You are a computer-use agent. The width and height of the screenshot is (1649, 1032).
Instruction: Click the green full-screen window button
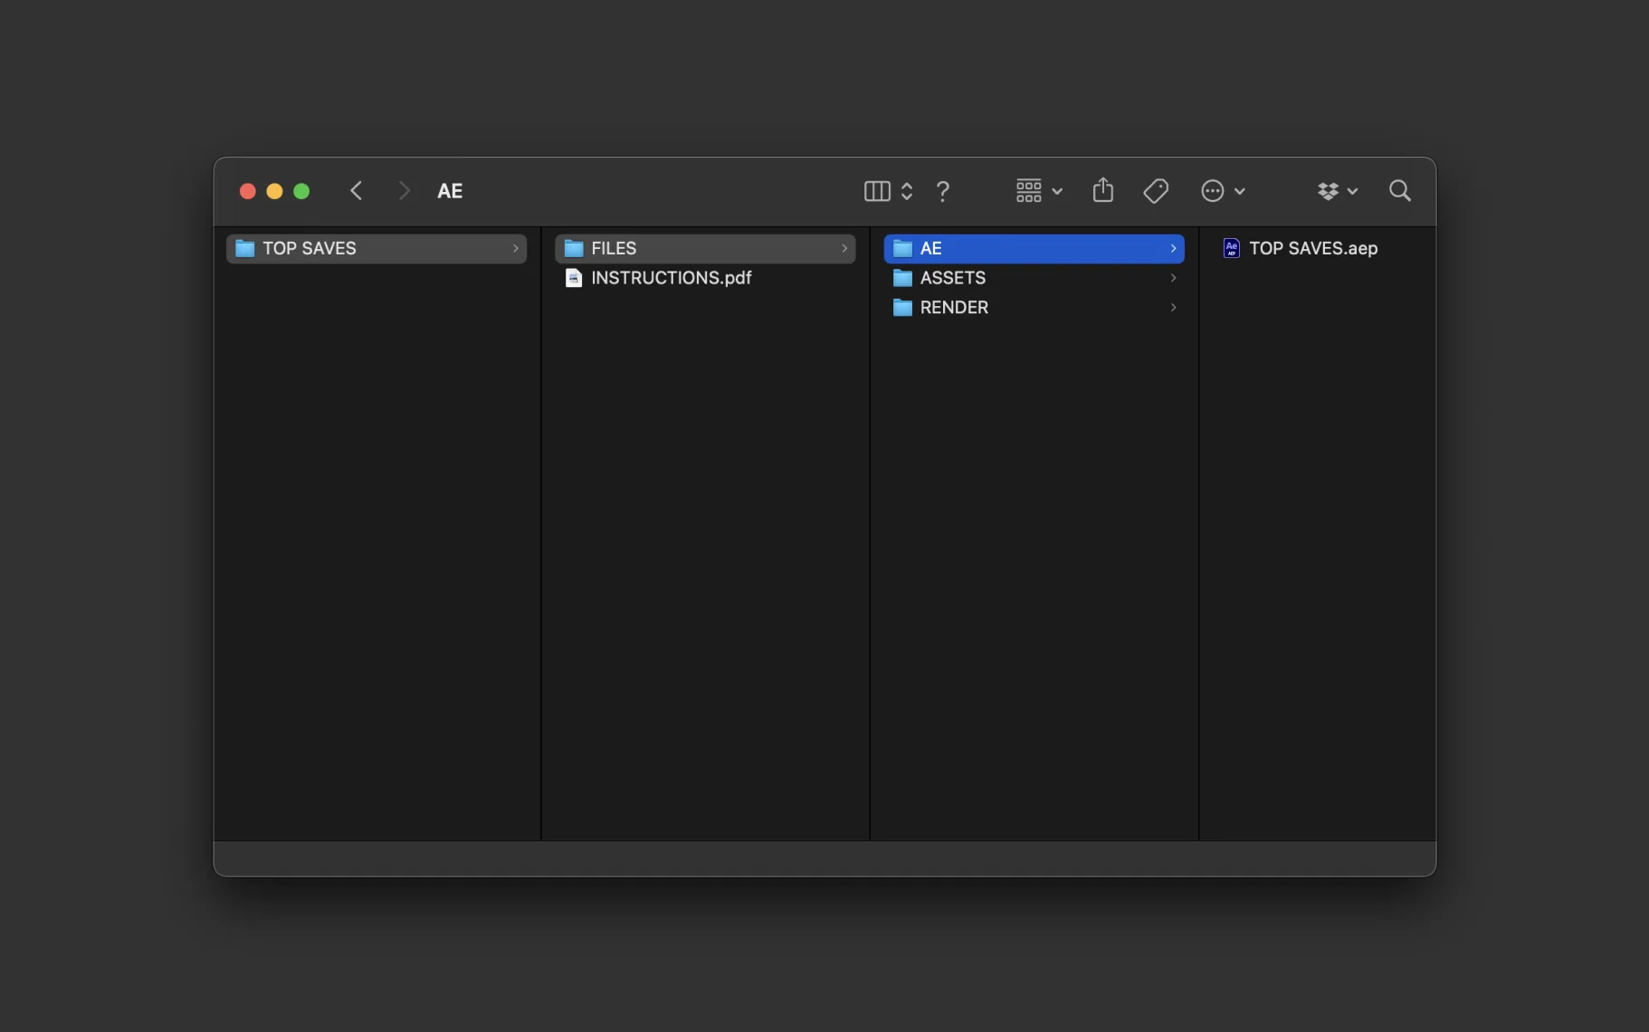click(301, 191)
